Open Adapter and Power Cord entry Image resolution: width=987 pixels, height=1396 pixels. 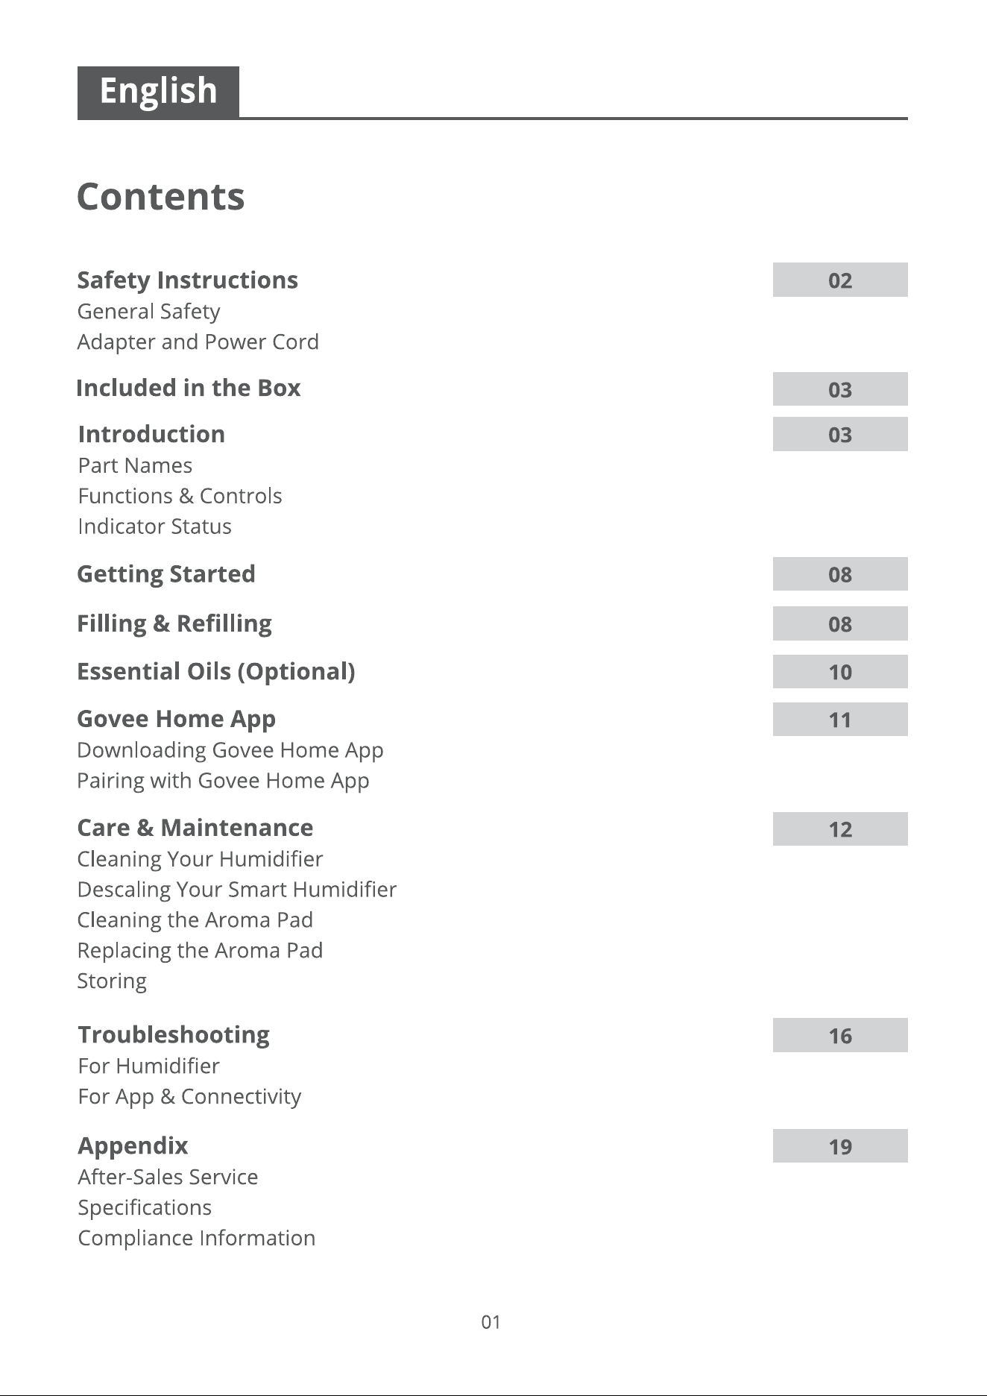click(198, 342)
